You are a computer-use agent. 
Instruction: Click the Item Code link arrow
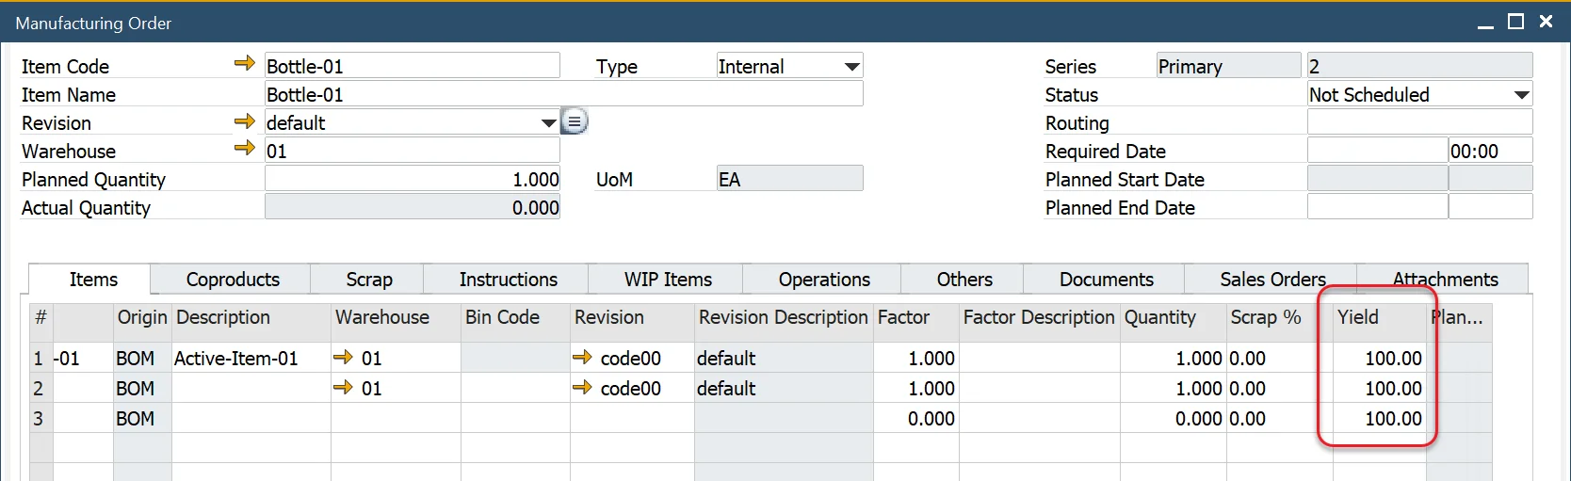pos(244,64)
